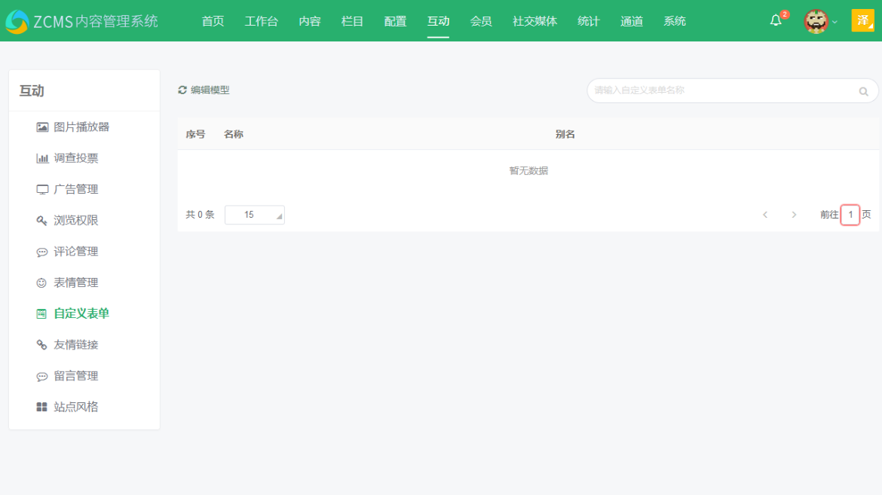Viewport: 882px width, 495px height.
Task: Select the 系统 menu item
Action: coord(674,21)
